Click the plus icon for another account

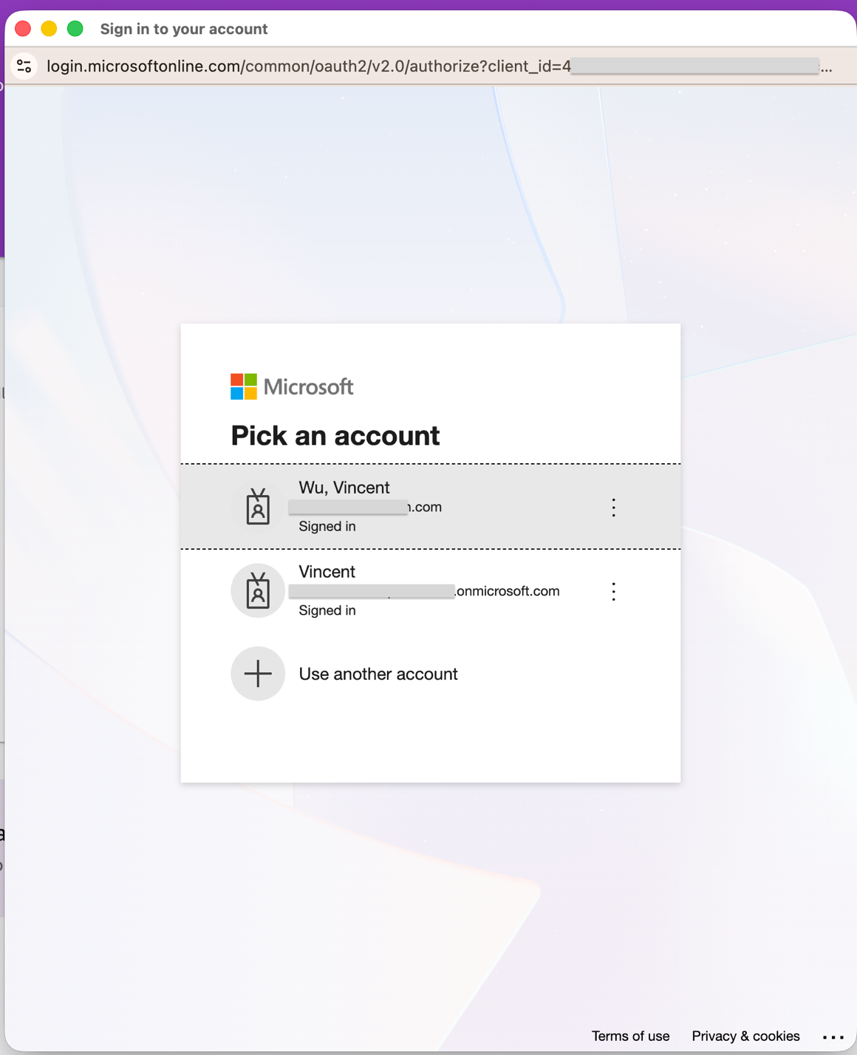(x=258, y=674)
